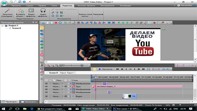This screenshot has width=197, height=111.
Task: Click the Просмотр preview button
Action: (106, 69)
